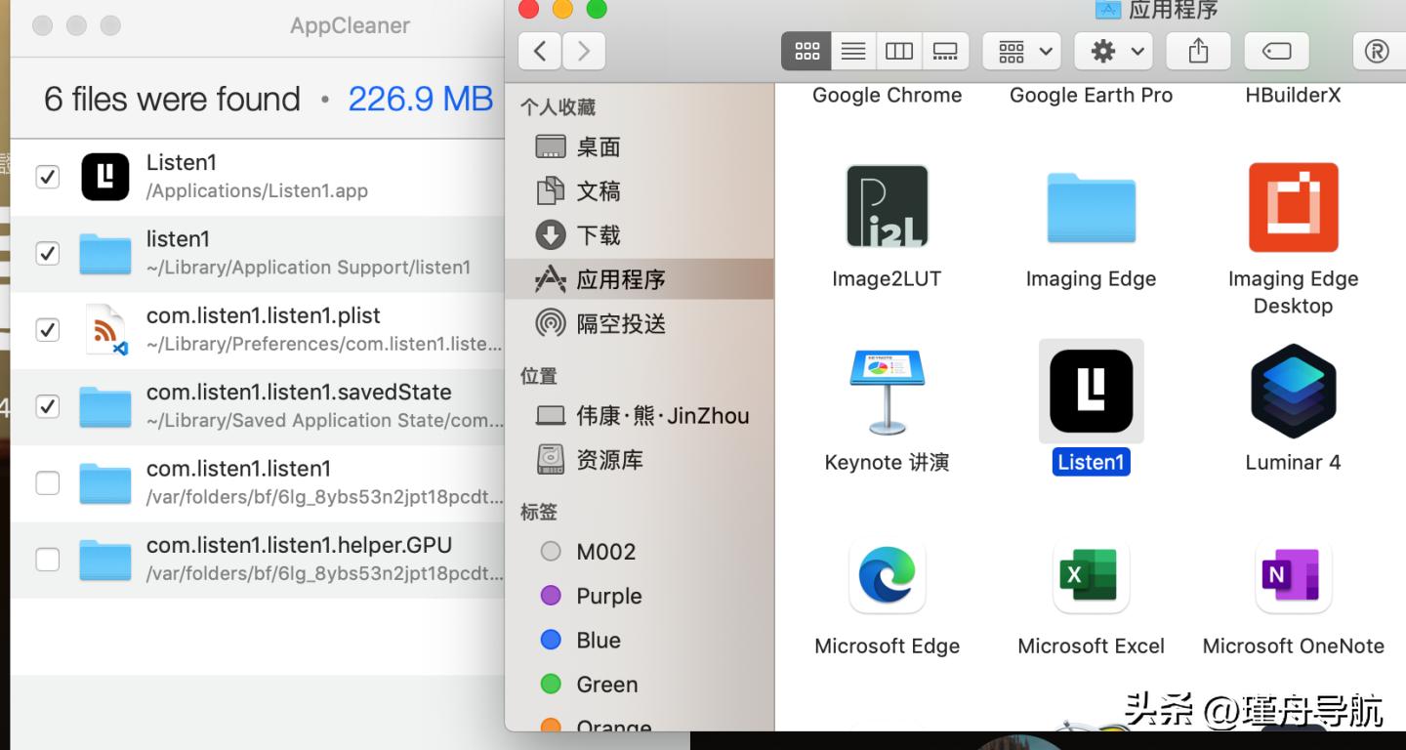Click the back navigation button
The image size is (1406, 750).
pos(539,51)
